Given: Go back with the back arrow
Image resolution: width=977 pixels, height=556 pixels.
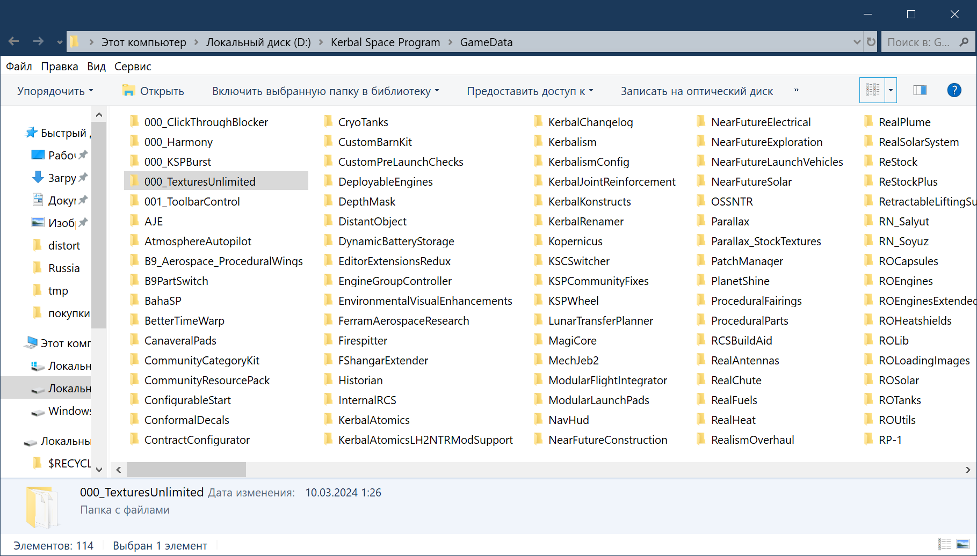Looking at the screenshot, I should [14, 41].
